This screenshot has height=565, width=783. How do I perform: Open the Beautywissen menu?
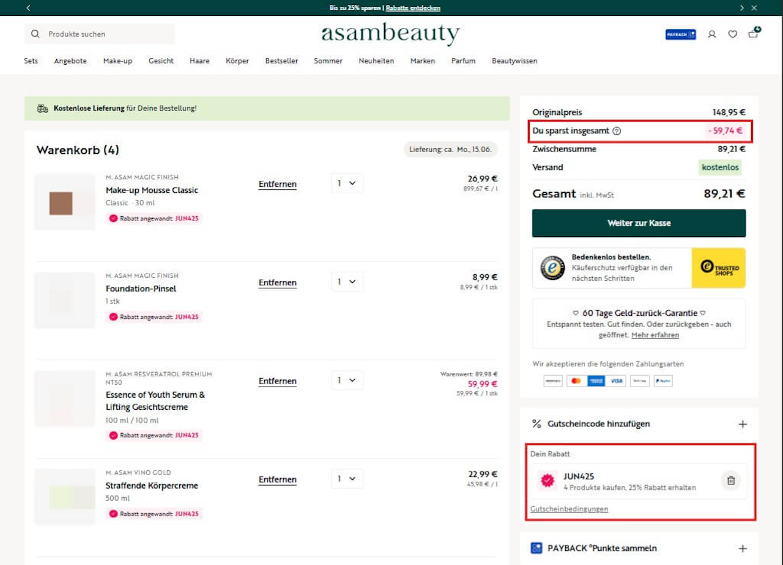coord(514,61)
